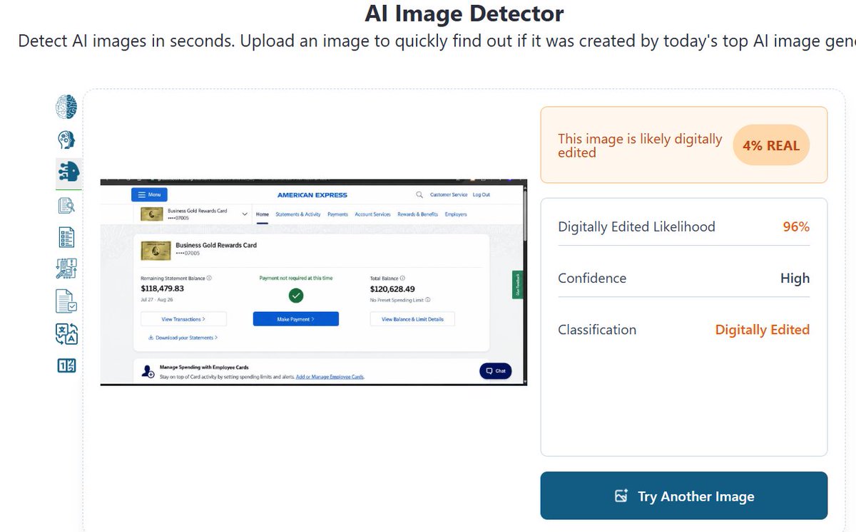Click the employee cards person-plus icon
The width and height of the screenshot is (856, 532).
tap(148, 371)
